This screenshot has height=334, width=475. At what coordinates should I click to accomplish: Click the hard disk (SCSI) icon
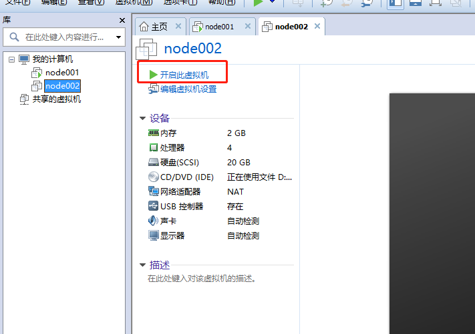(x=154, y=162)
